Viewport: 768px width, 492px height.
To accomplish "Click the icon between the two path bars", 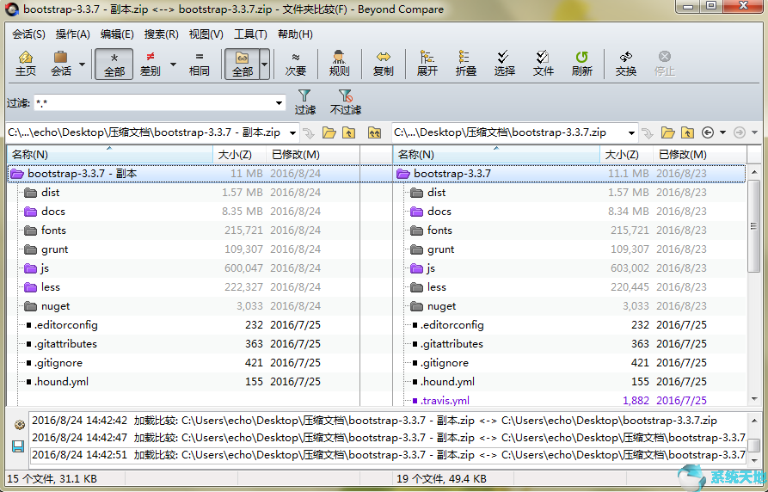I will tap(375, 132).
